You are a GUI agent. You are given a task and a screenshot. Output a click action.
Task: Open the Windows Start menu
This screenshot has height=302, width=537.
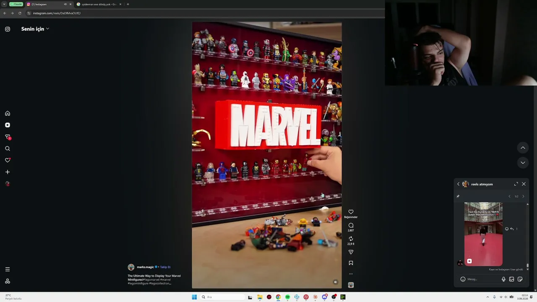point(194,297)
